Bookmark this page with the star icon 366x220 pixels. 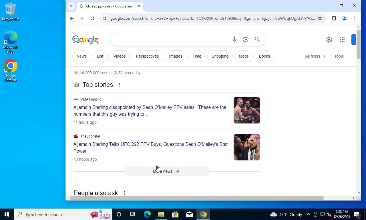click(x=320, y=18)
